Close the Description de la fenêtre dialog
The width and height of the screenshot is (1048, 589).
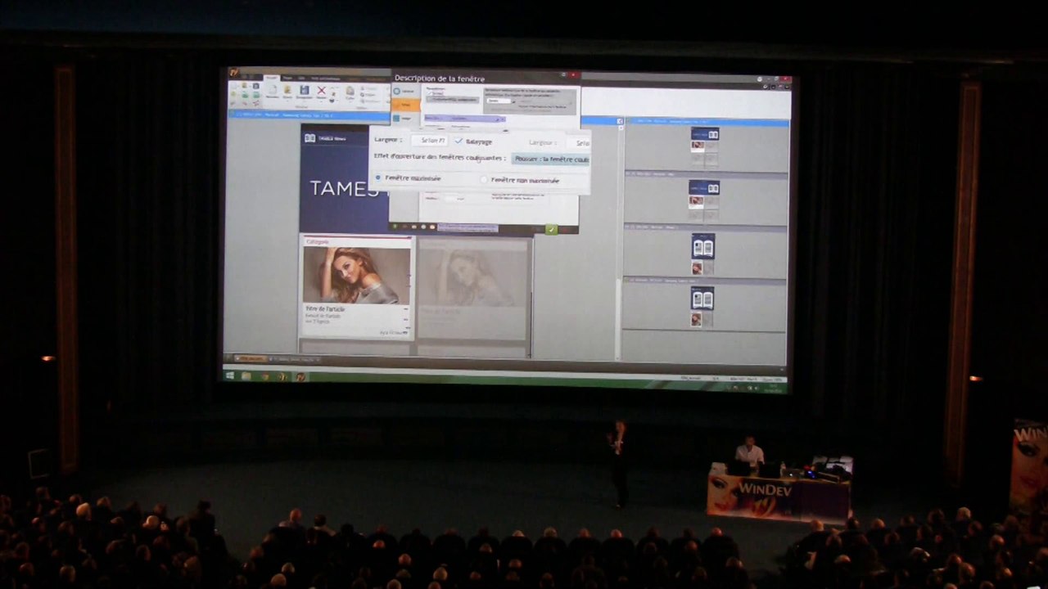[572, 75]
